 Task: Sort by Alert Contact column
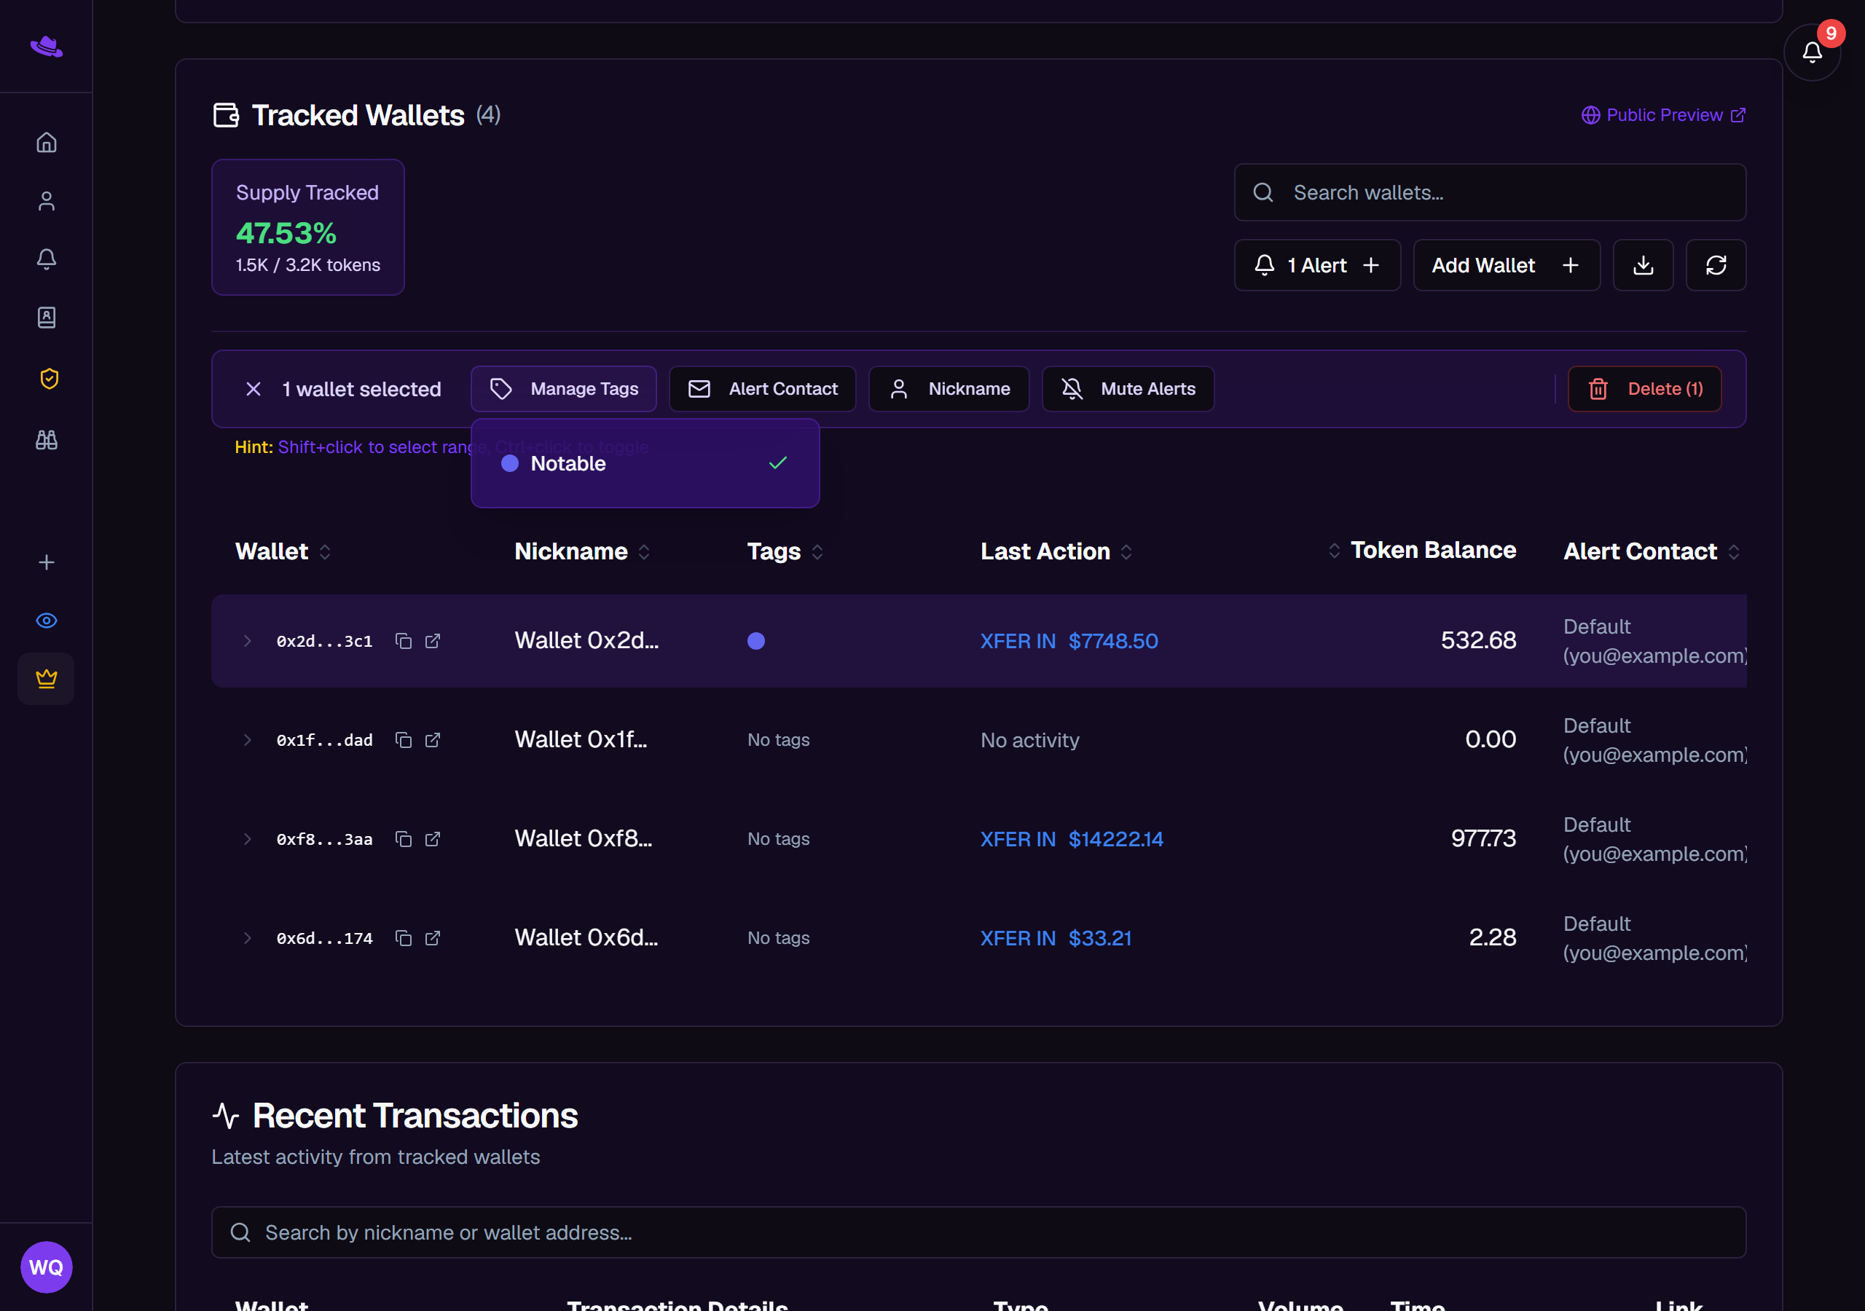[x=1651, y=551]
